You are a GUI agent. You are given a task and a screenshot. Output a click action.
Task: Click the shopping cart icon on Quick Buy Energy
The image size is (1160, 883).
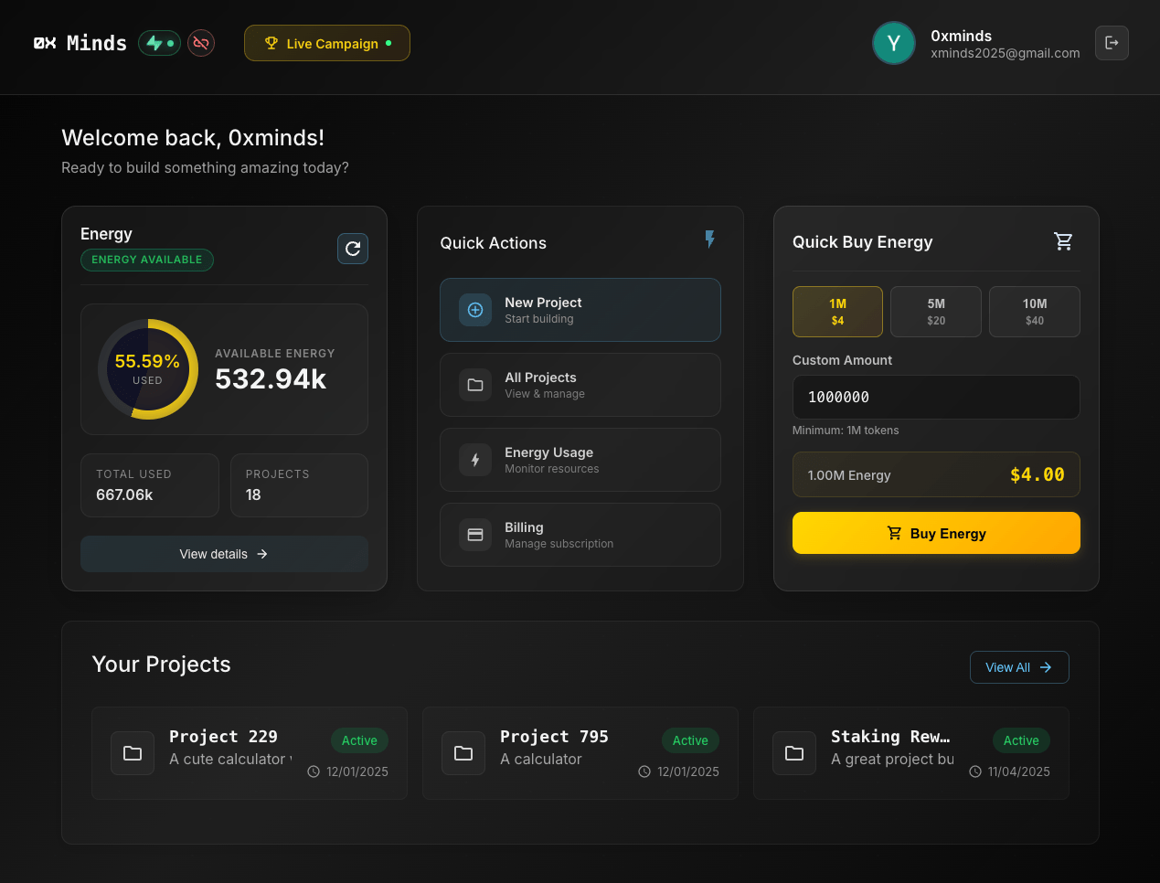click(1063, 241)
